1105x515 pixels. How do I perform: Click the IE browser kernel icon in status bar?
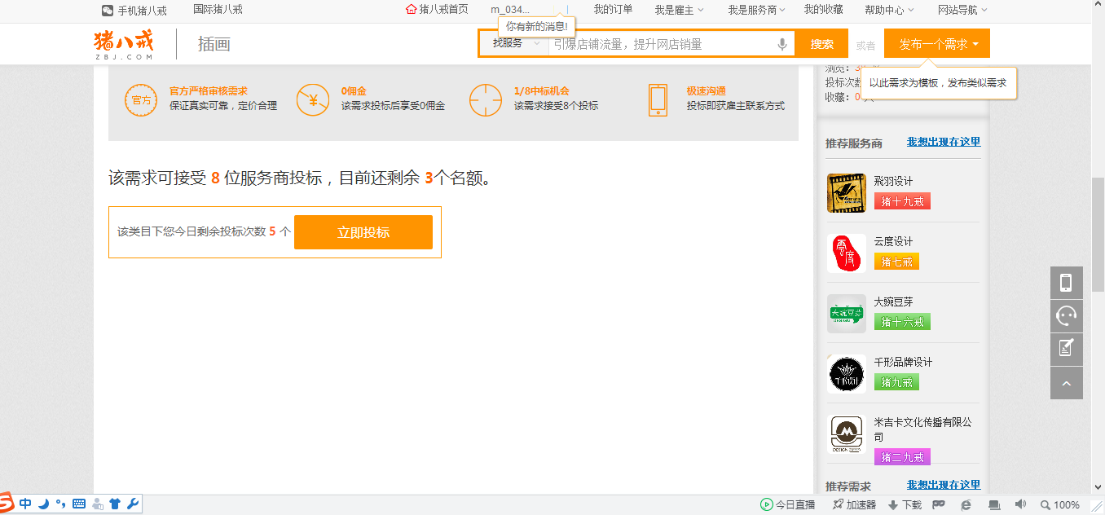tap(966, 504)
